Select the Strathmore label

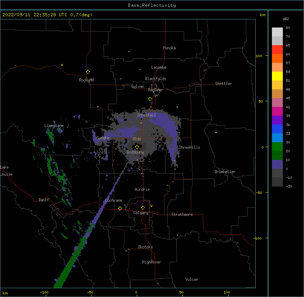pos(182,214)
